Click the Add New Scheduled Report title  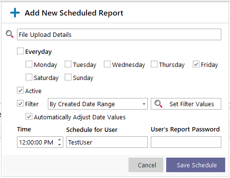(74, 13)
